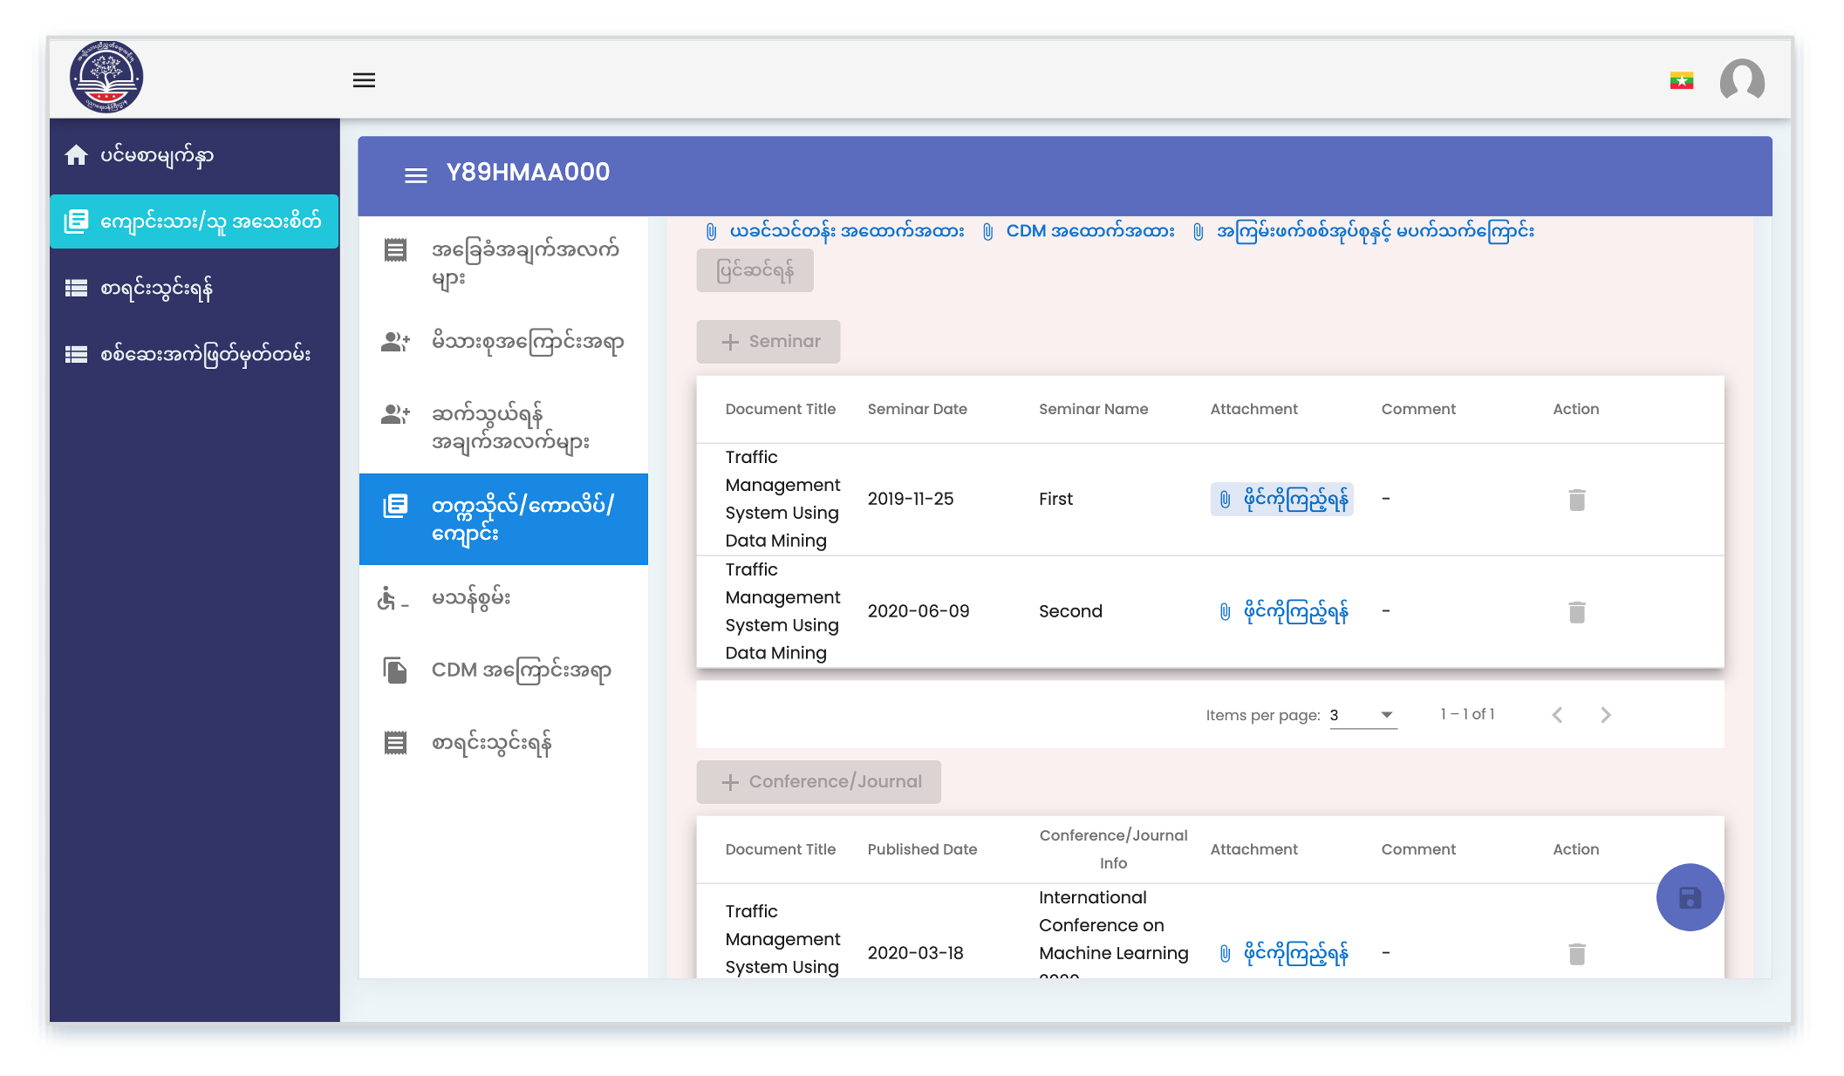This screenshot has width=1844, height=1076.
Task: Click the Conference/Journal add button
Action: pos(818,782)
